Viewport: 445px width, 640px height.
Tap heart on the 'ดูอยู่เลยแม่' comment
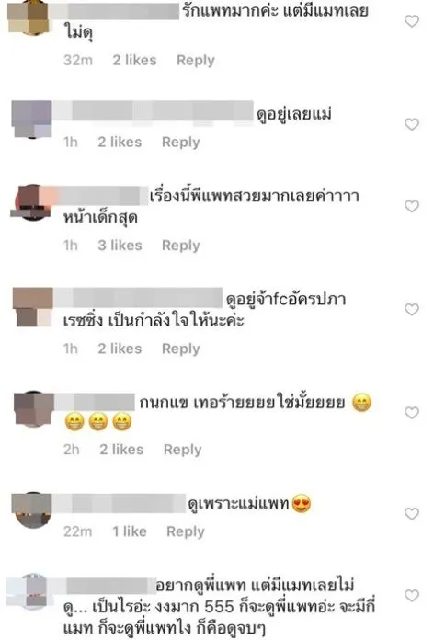tap(412, 124)
